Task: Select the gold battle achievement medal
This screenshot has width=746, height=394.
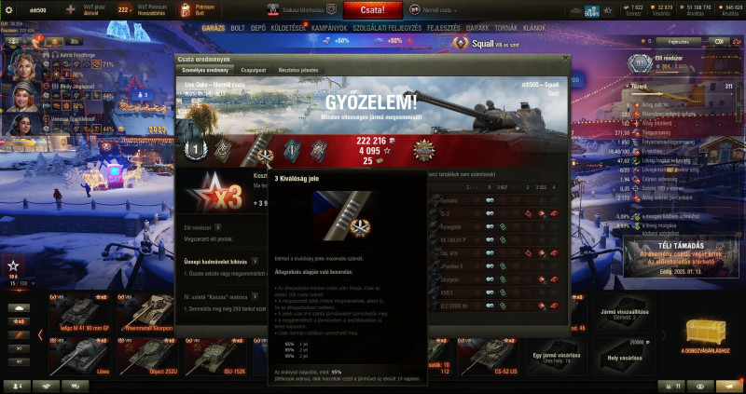Action: pyautogui.click(x=424, y=151)
